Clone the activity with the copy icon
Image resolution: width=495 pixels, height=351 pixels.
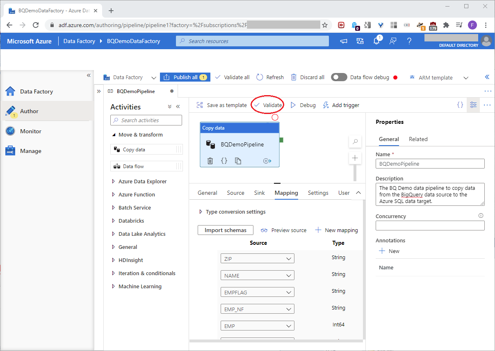click(238, 161)
